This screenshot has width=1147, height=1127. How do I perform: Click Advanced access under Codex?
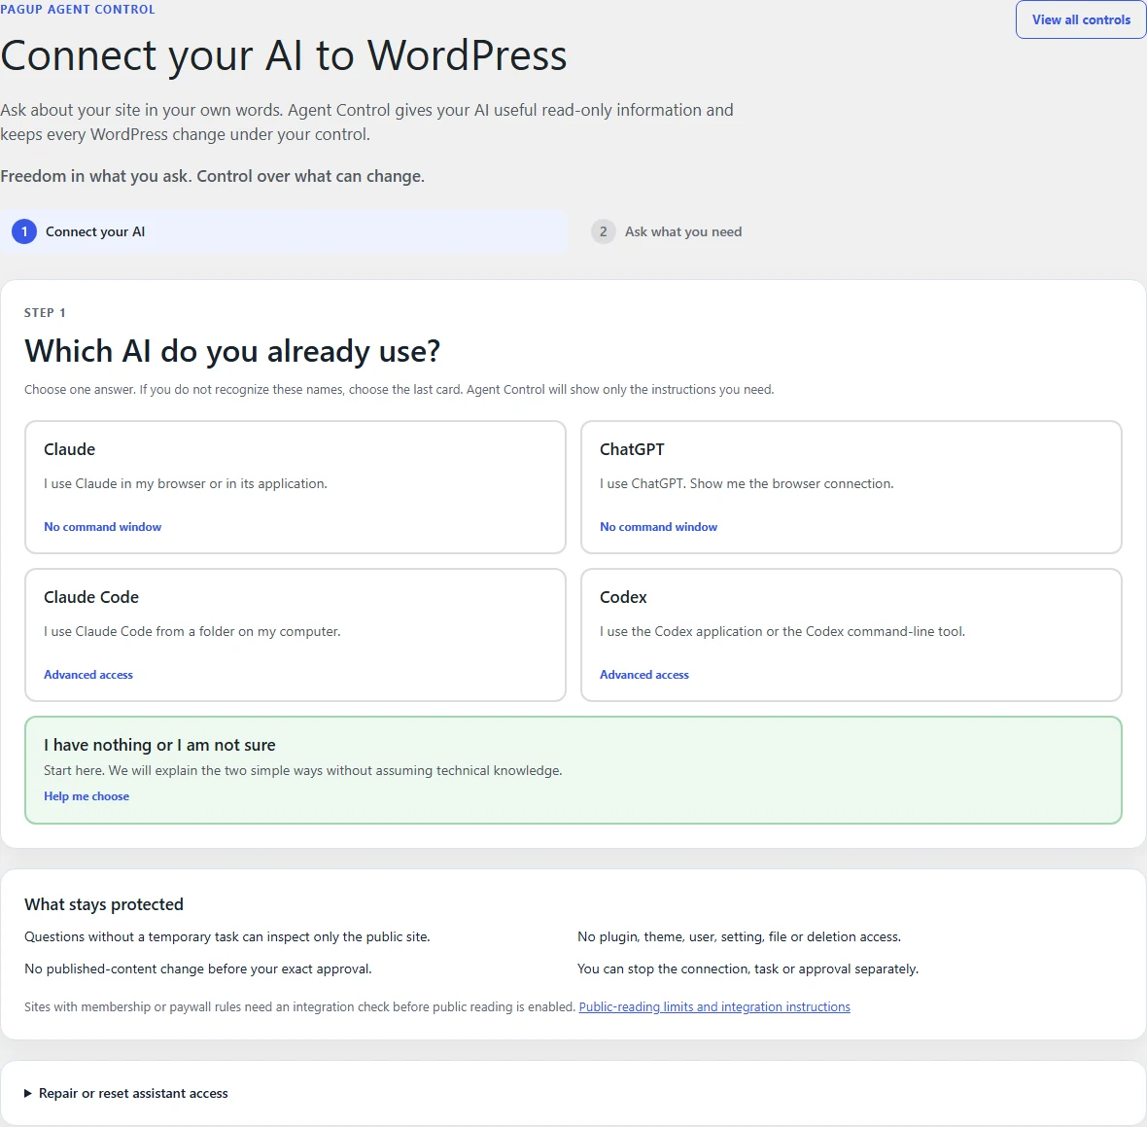(x=644, y=675)
